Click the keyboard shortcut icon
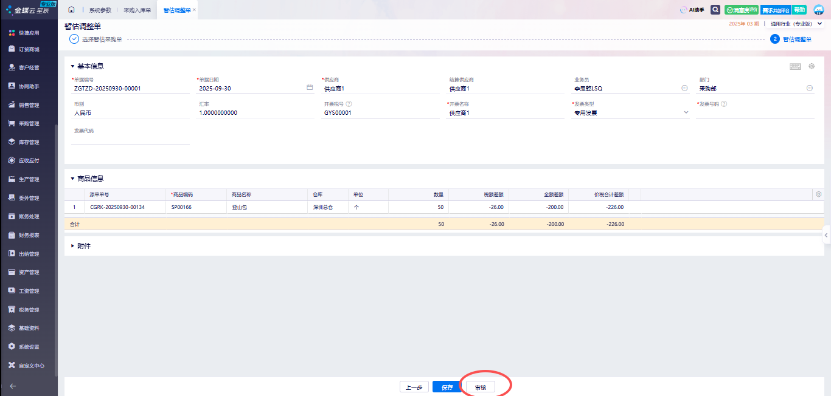 [795, 66]
